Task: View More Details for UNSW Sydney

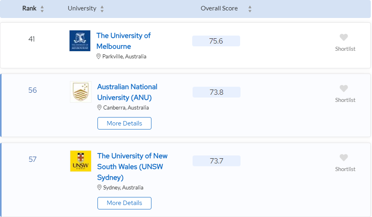Action: click(124, 203)
